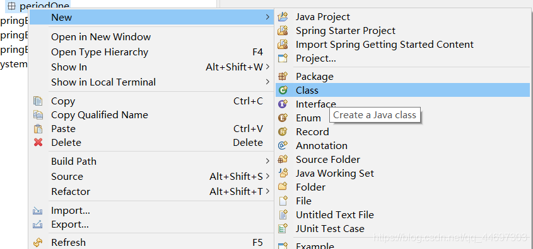
Task: Click the Enum icon
Action: pos(283,118)
